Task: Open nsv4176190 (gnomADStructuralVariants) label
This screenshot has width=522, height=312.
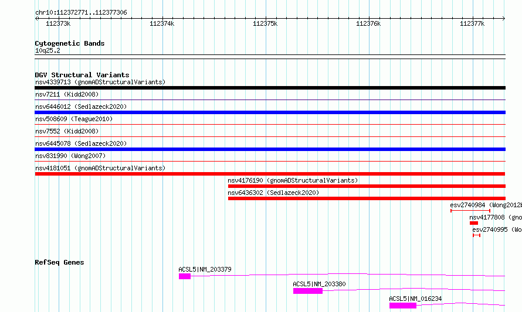Action: (x=293, y=180)
